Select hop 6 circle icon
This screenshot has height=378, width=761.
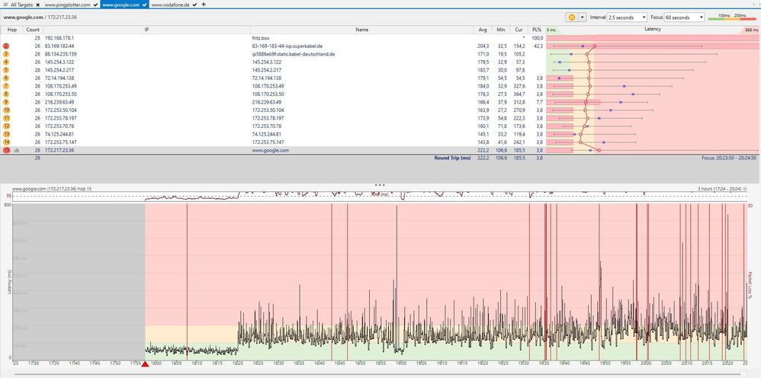(6, 78)
